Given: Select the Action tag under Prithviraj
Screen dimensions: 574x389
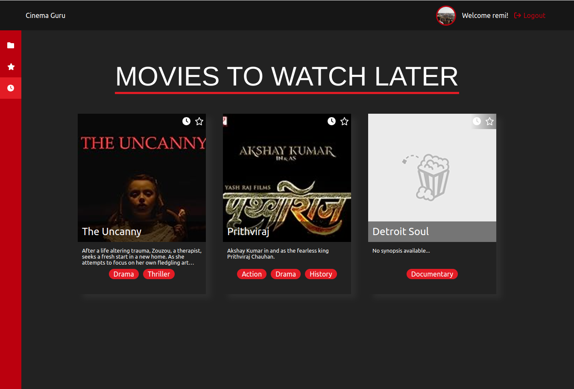Looking at the screenshot, I should point(252,274).
